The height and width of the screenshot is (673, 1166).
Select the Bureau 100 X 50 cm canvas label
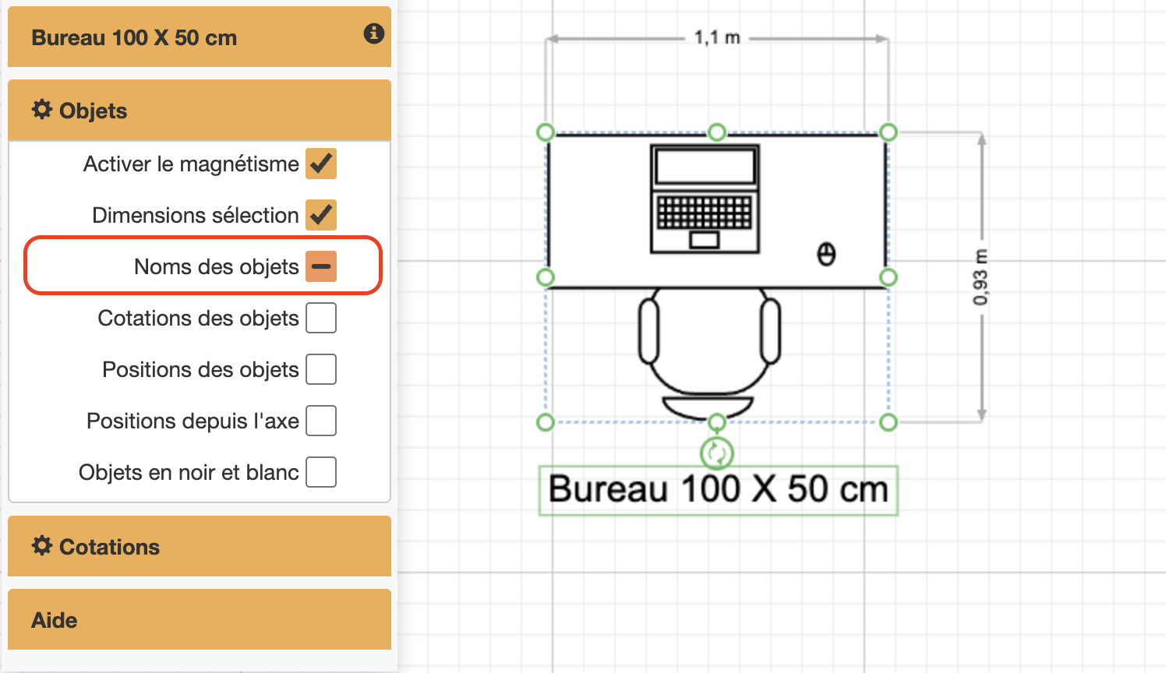[718, 490]
